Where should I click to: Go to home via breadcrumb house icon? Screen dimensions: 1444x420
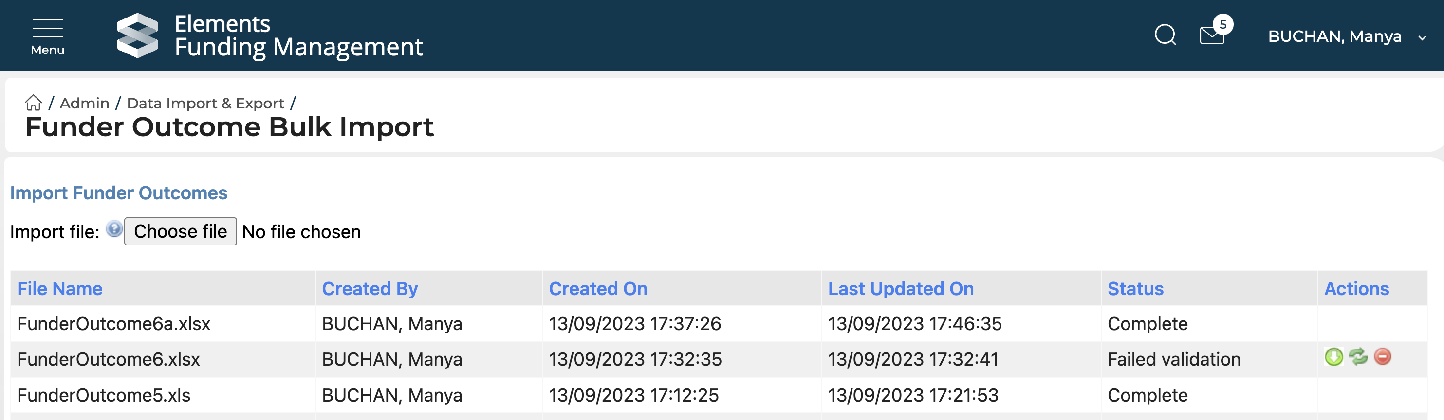[33, 103]
